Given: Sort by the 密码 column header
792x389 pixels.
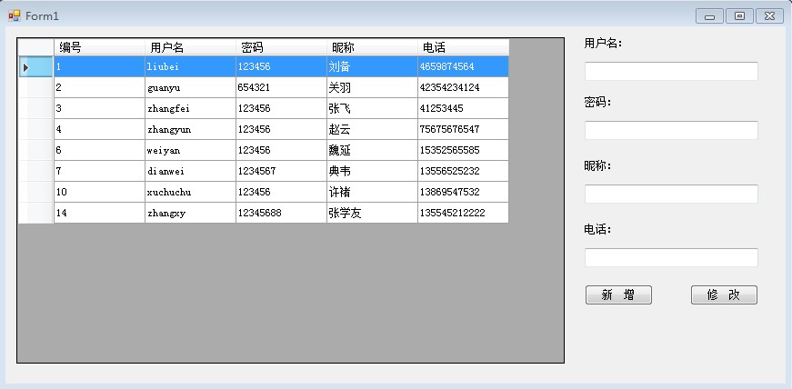Looking at the screenshot, I should (281, 47).
